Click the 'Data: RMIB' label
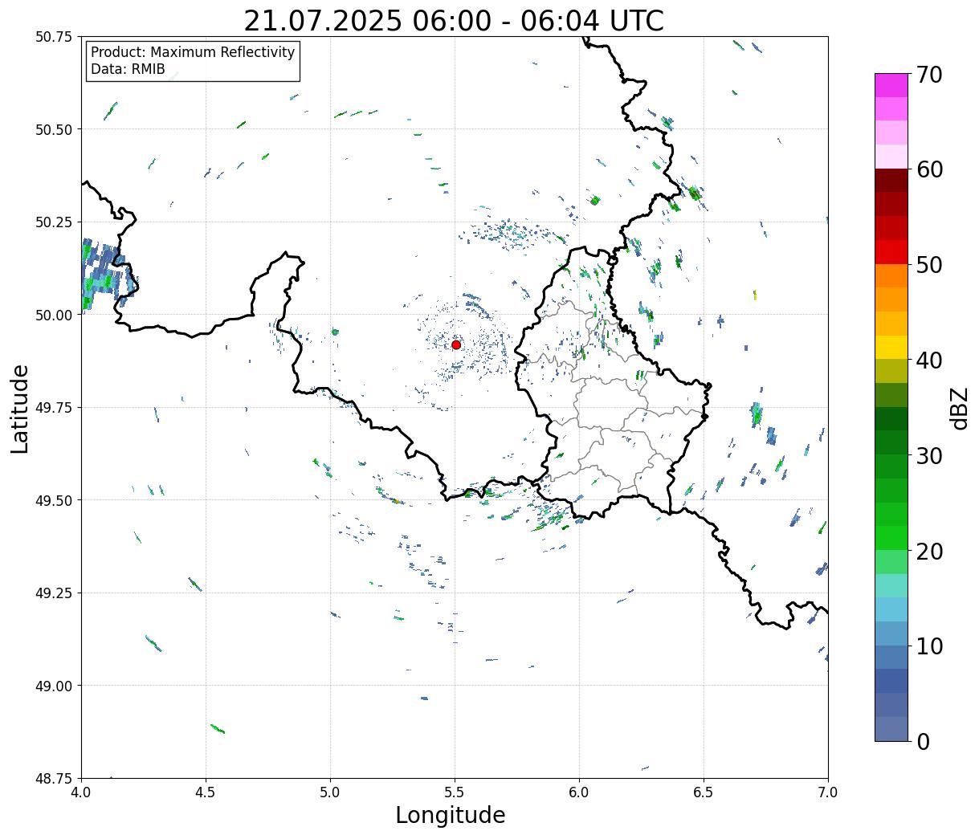 (x=128, y=70)
